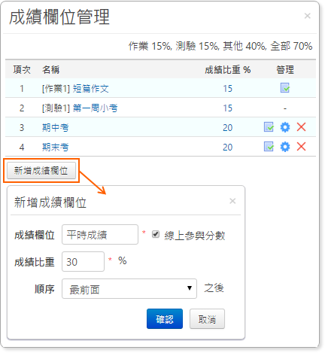325x353 pixels.
Task: Click grade entry icon for 期末考 row
Action: [269, 147]
